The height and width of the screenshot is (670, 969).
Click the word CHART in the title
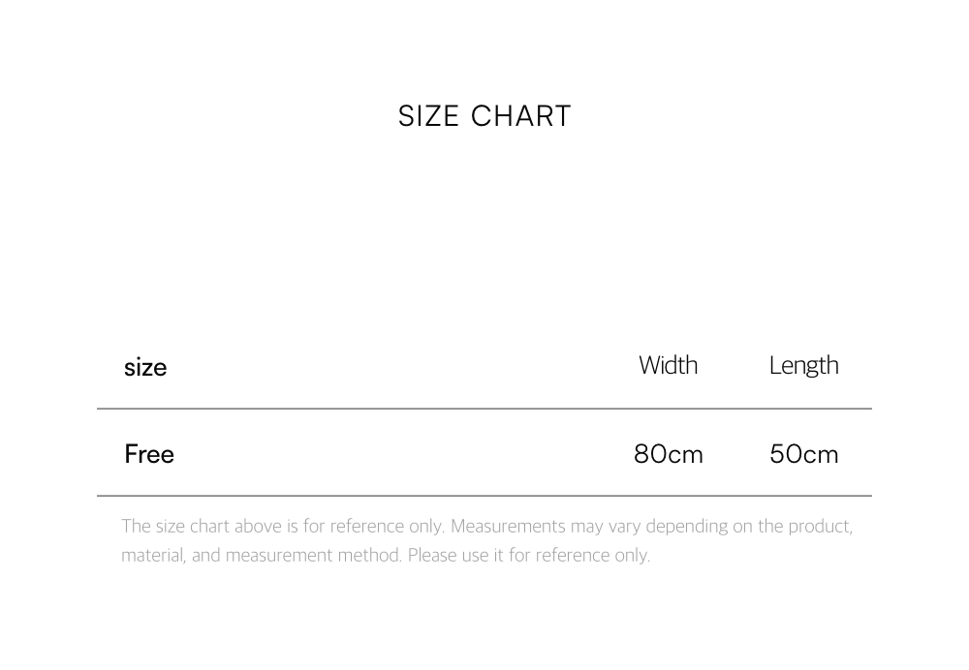521,116
